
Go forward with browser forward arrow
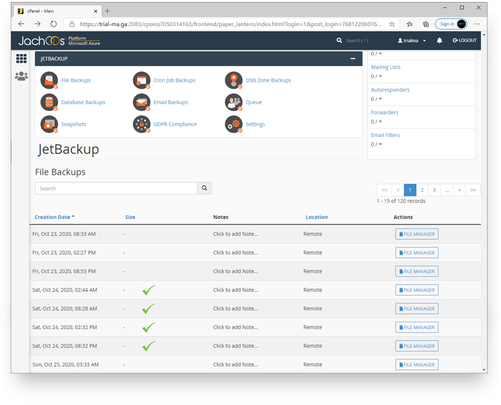tap(38, 24)
